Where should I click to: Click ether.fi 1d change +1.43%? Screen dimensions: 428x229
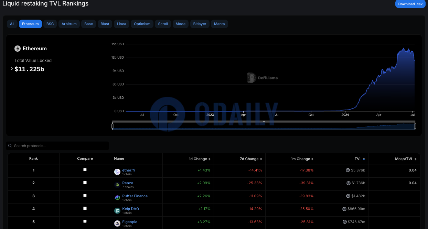point(204,170)
